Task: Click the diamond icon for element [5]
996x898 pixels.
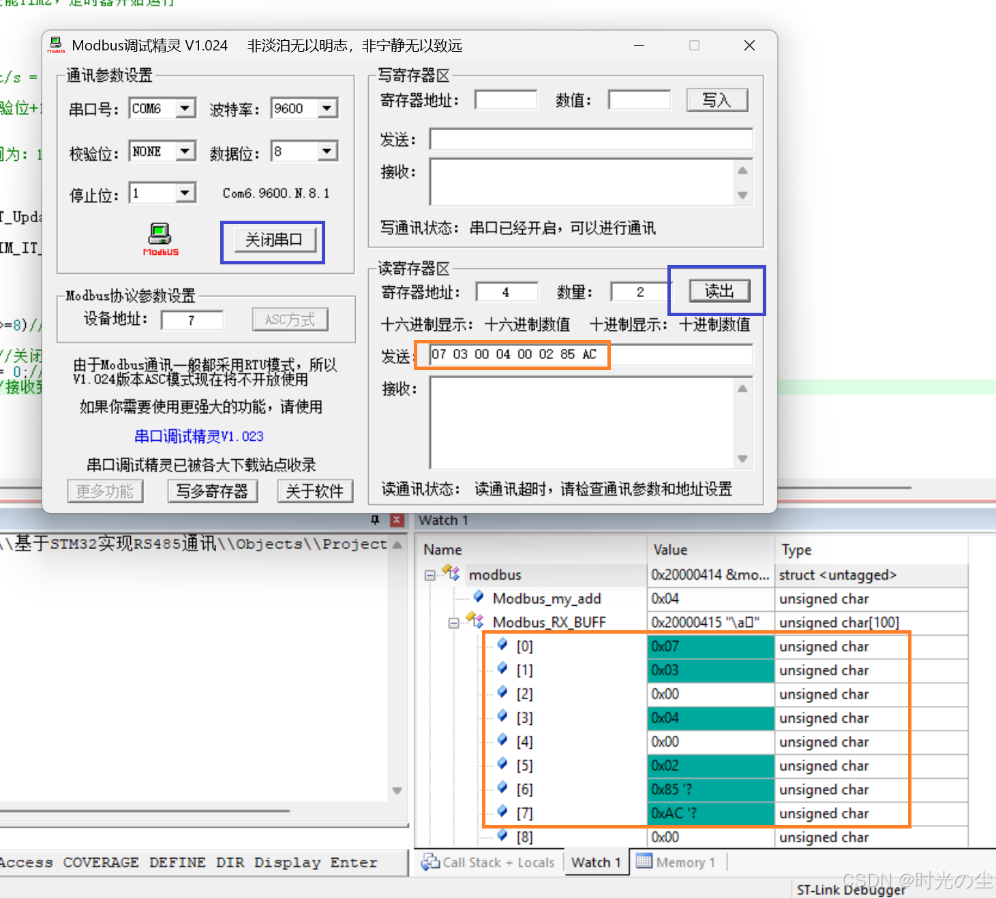Action: click(x=502, y=764)
